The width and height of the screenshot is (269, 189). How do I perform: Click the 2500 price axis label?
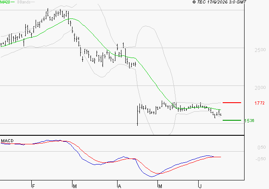coord(260,50)
